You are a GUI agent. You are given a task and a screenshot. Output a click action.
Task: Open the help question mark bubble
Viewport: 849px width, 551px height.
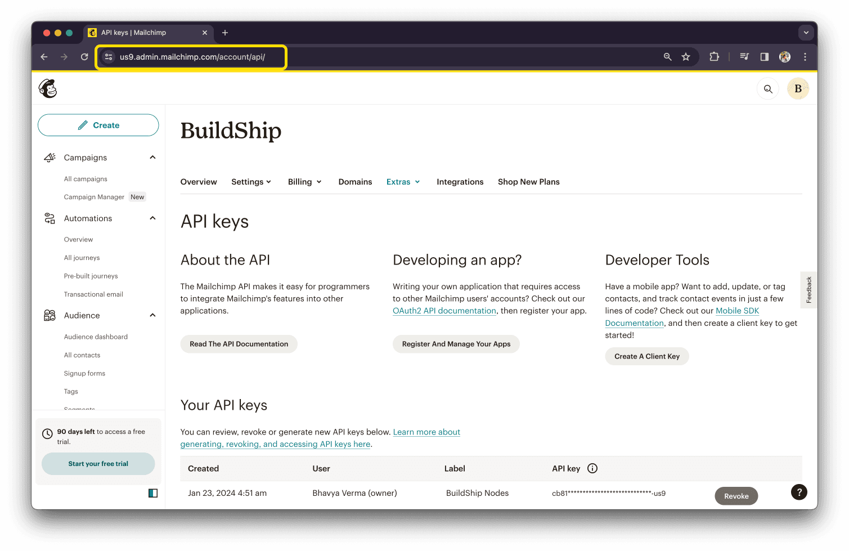pos(799,492)
